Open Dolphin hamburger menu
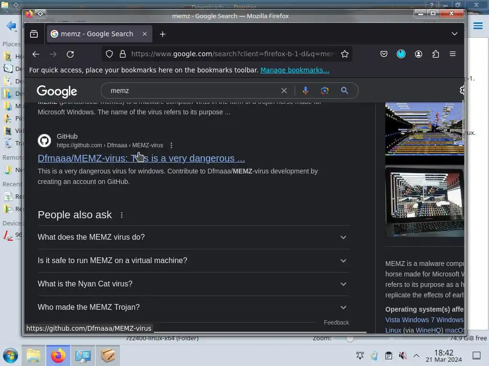This screenshot has height=366, width=489. [x=478, y=26]
